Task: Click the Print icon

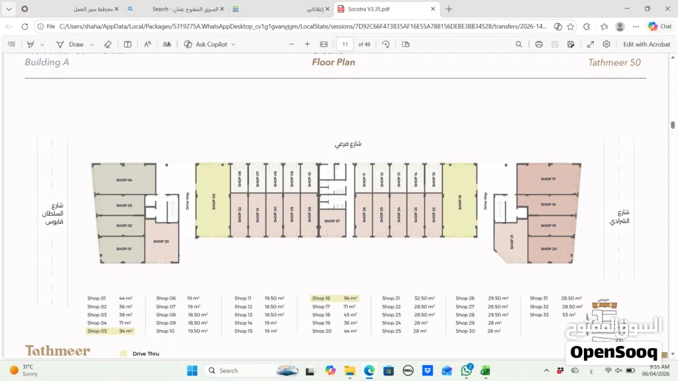Action: [x=539, y=44]
